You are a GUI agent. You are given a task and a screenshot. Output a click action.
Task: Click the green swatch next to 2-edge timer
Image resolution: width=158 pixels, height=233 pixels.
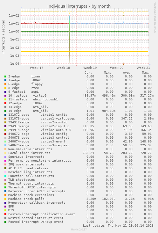(x=5, y=76)
